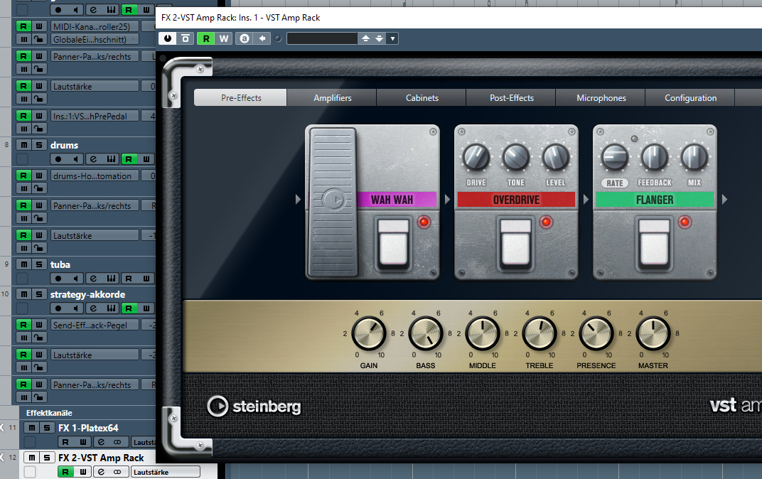Toggle monitor speaker on tuba track
Image resolution: width=762 pixels, height=479 pixels.
tap(75, 279)
